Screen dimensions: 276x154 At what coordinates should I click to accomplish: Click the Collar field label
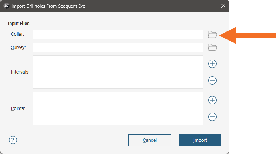[18, 35]
